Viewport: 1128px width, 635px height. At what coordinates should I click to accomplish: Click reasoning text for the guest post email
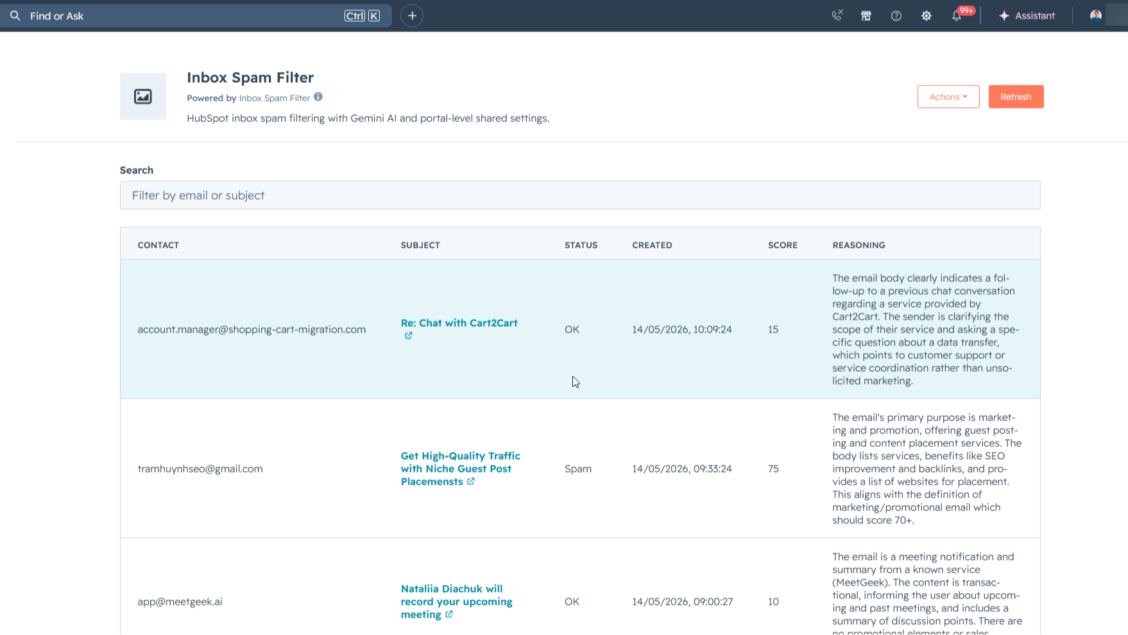click(x=927, y=469)
